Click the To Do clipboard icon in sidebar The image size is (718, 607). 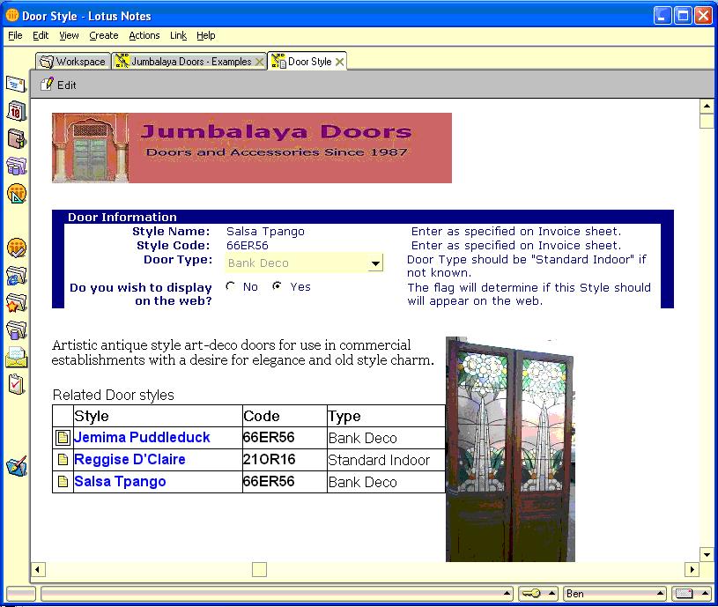[16, 384]
